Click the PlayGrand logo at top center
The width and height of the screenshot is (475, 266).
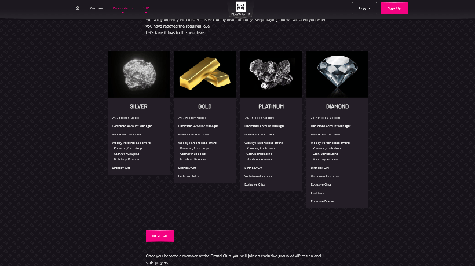(240, 9)
